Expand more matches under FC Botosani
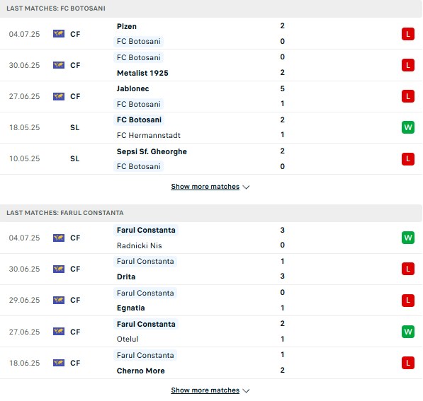423x401 pixels. coord(205,187)
